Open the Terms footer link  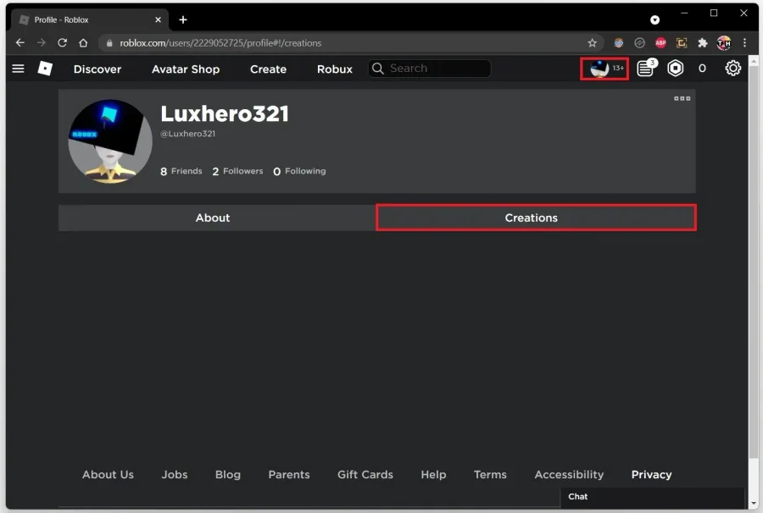tap(490, 474)
